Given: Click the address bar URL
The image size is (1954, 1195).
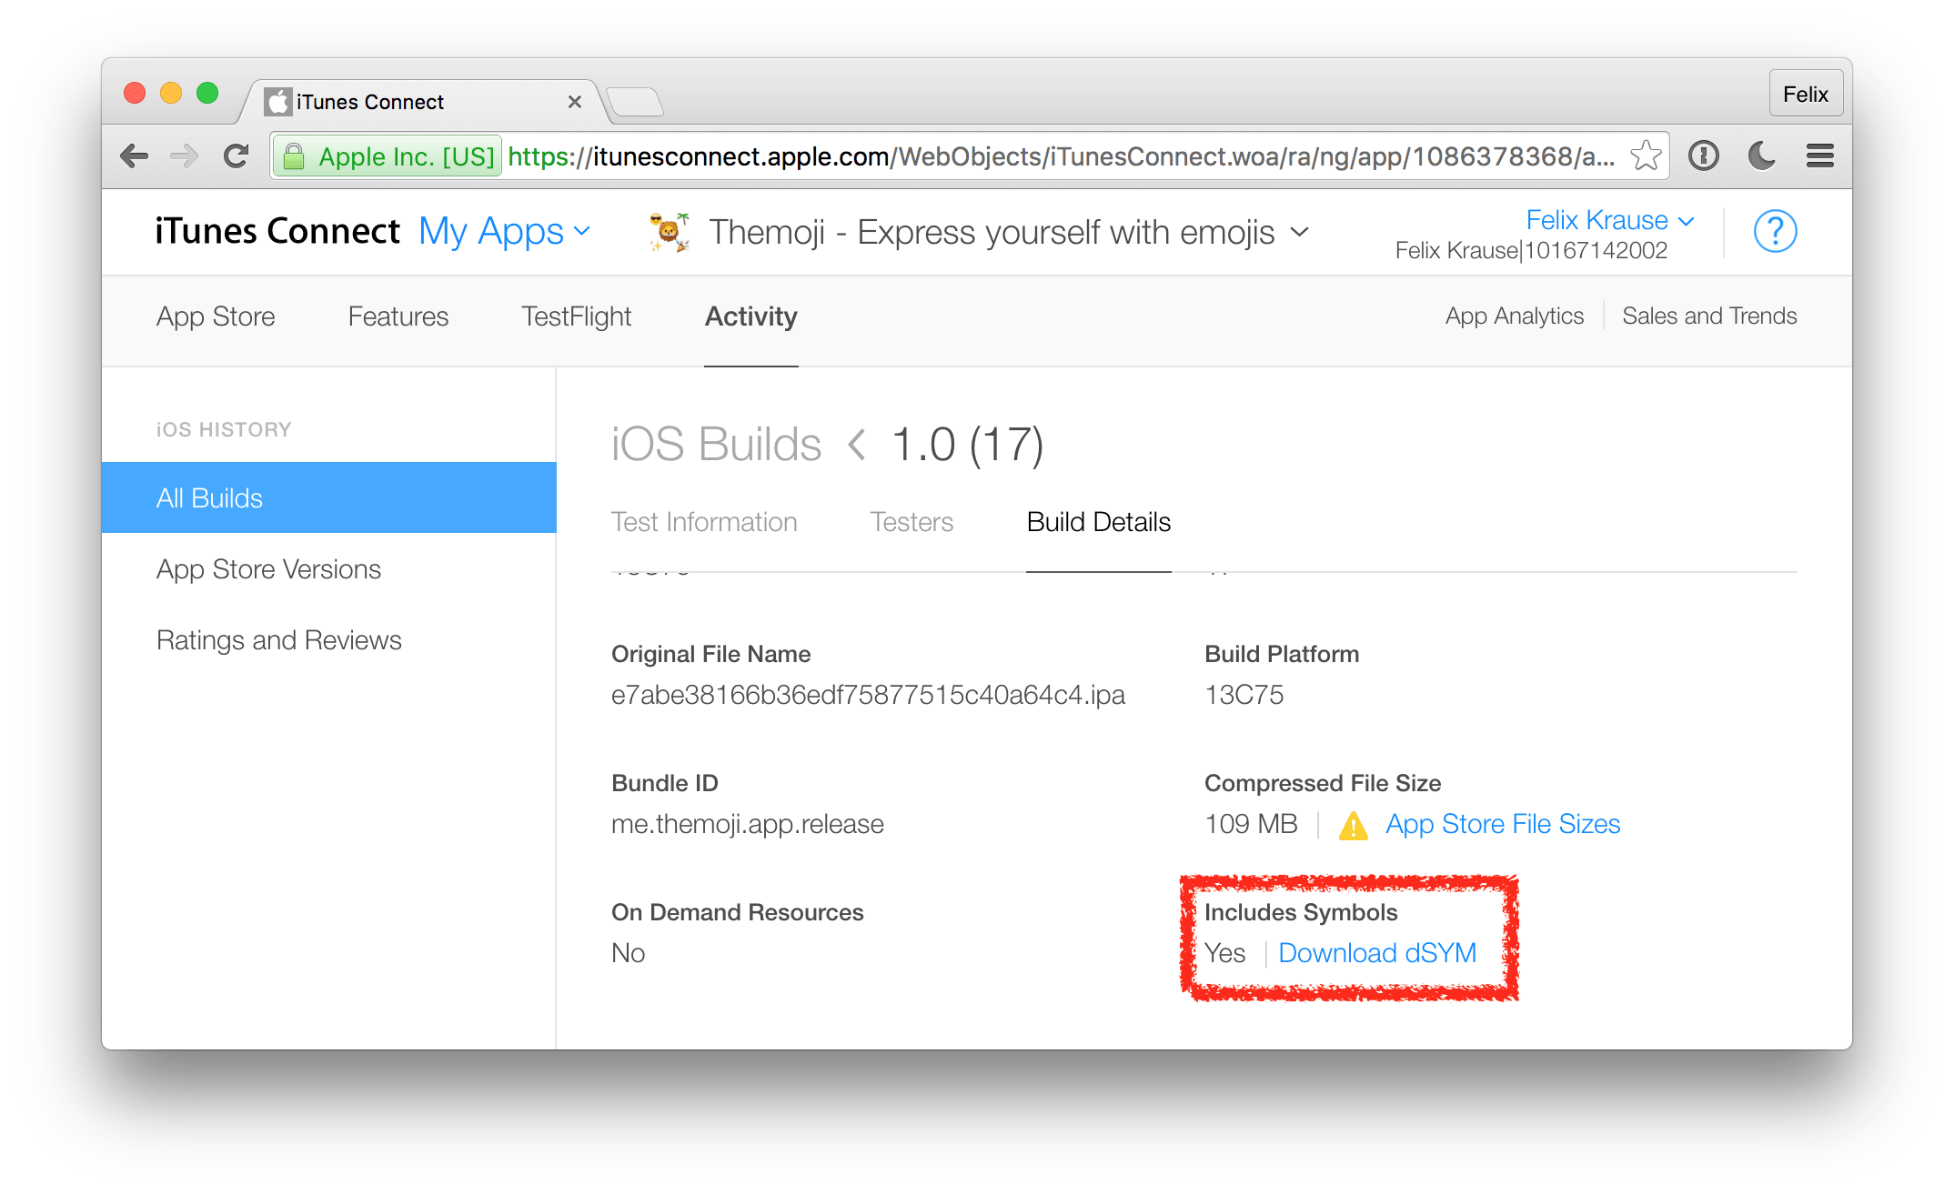Looking at the screenshot, I should (1060, 156).
